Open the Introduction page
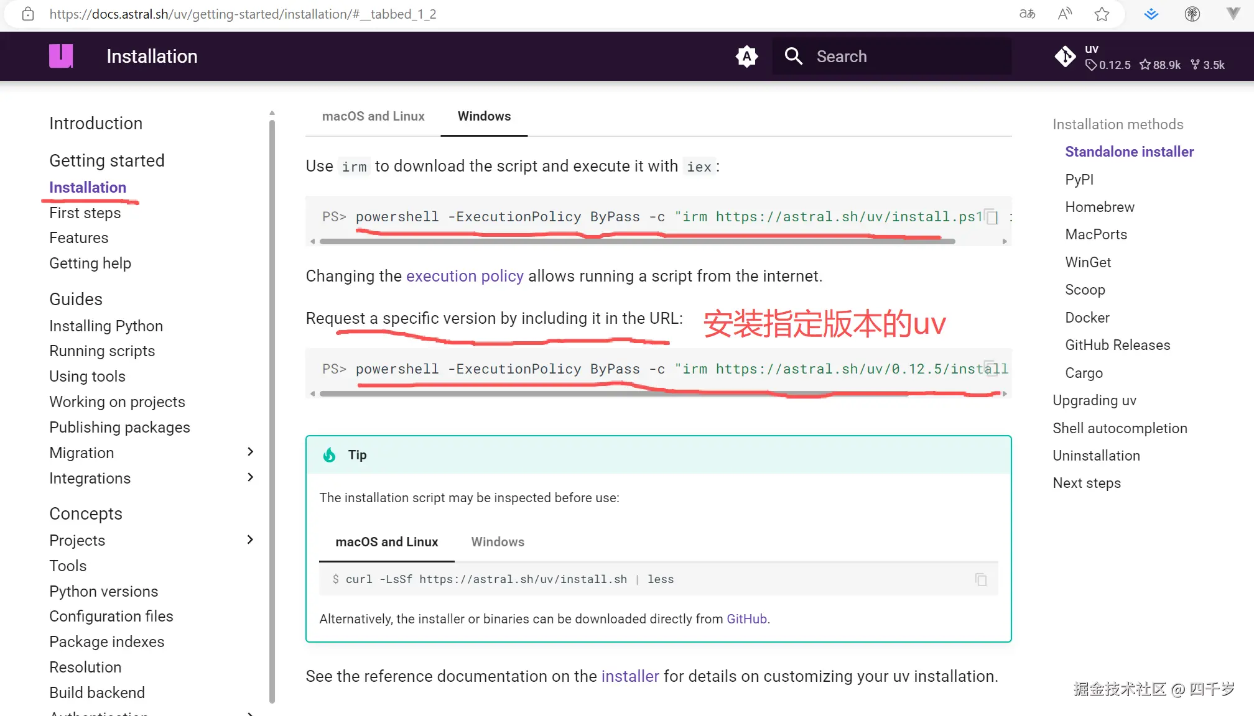 click(x=96, y=123)
